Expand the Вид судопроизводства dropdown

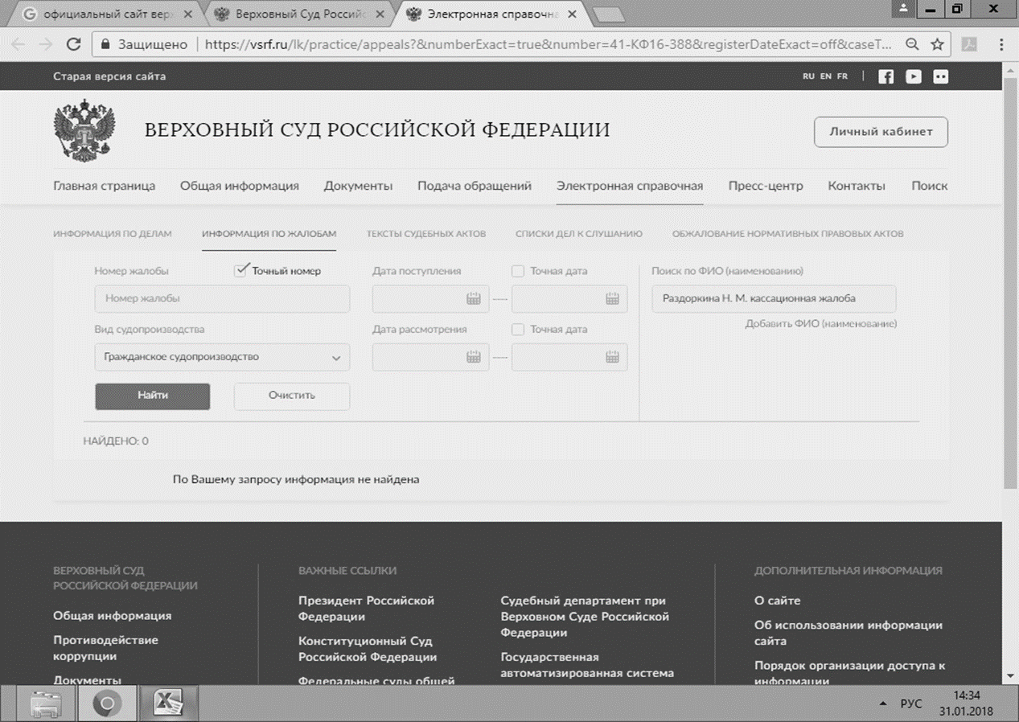222,357
